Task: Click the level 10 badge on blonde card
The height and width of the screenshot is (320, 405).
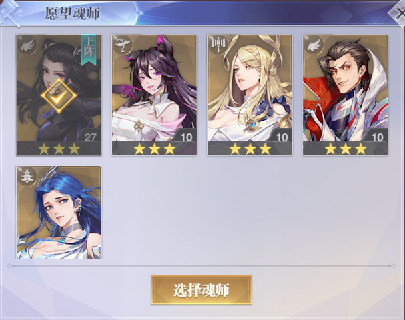Action: click(x=282, y=137)
